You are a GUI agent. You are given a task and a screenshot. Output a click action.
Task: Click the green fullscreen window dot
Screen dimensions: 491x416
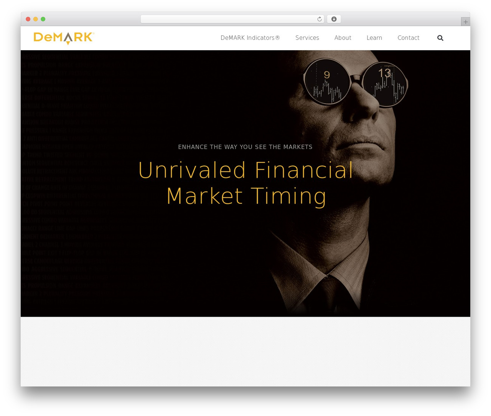coord(43,19)
